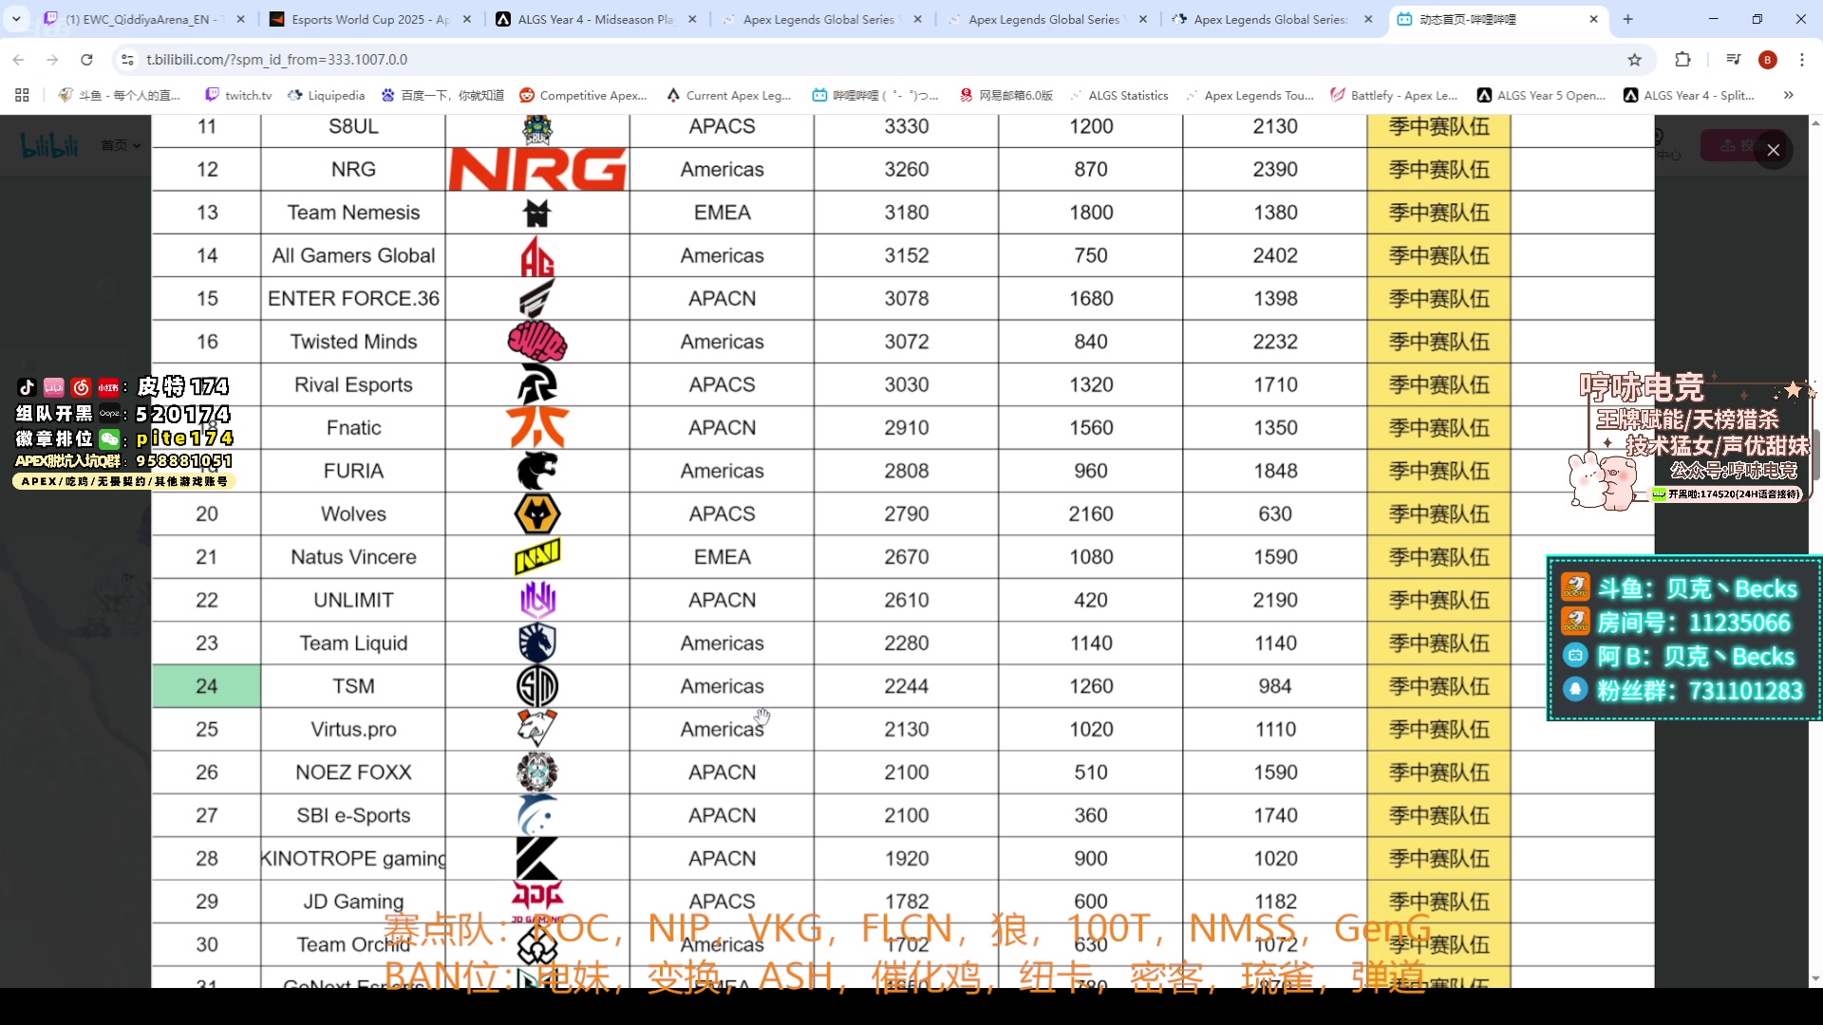Select All Gamers Global value 2402
The height and width of the screenshot is (1025, 1823).
(x=1275, y=255)
